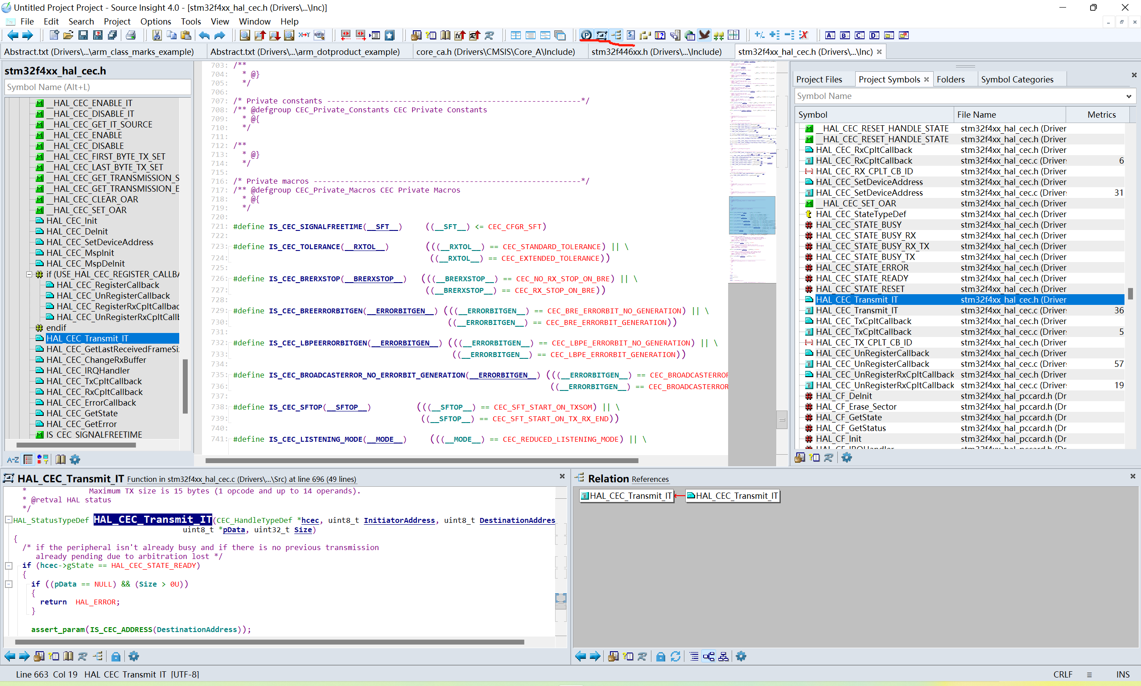Open the Options menu

click(x=156, y=21)
